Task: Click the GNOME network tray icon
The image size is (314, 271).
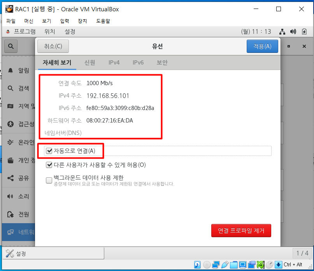Action: (282, 31)
